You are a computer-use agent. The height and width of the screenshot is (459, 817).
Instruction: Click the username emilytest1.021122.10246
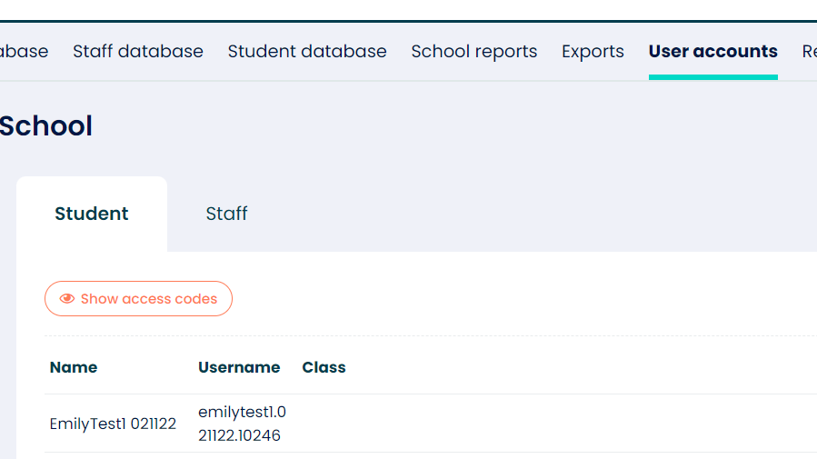point(242,424)
